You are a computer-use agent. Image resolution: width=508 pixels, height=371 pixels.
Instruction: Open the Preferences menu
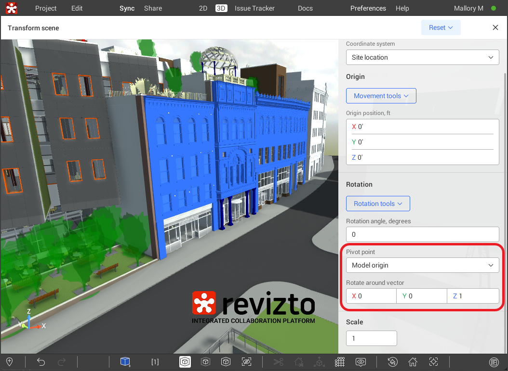pyautogui.click(x=368, y=8)
